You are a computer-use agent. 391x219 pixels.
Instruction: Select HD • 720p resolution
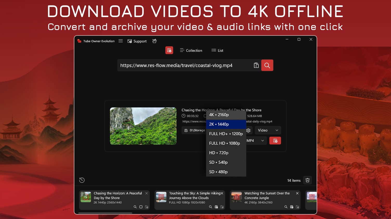point(226,153)
